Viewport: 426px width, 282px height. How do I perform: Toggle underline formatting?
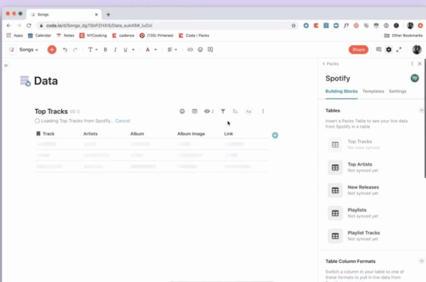coord(125,50)
